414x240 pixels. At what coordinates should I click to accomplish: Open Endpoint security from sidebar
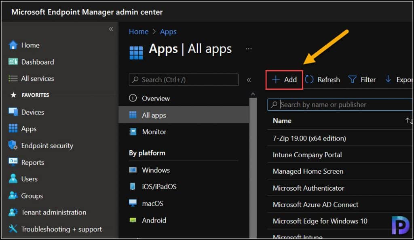(47, 145)
